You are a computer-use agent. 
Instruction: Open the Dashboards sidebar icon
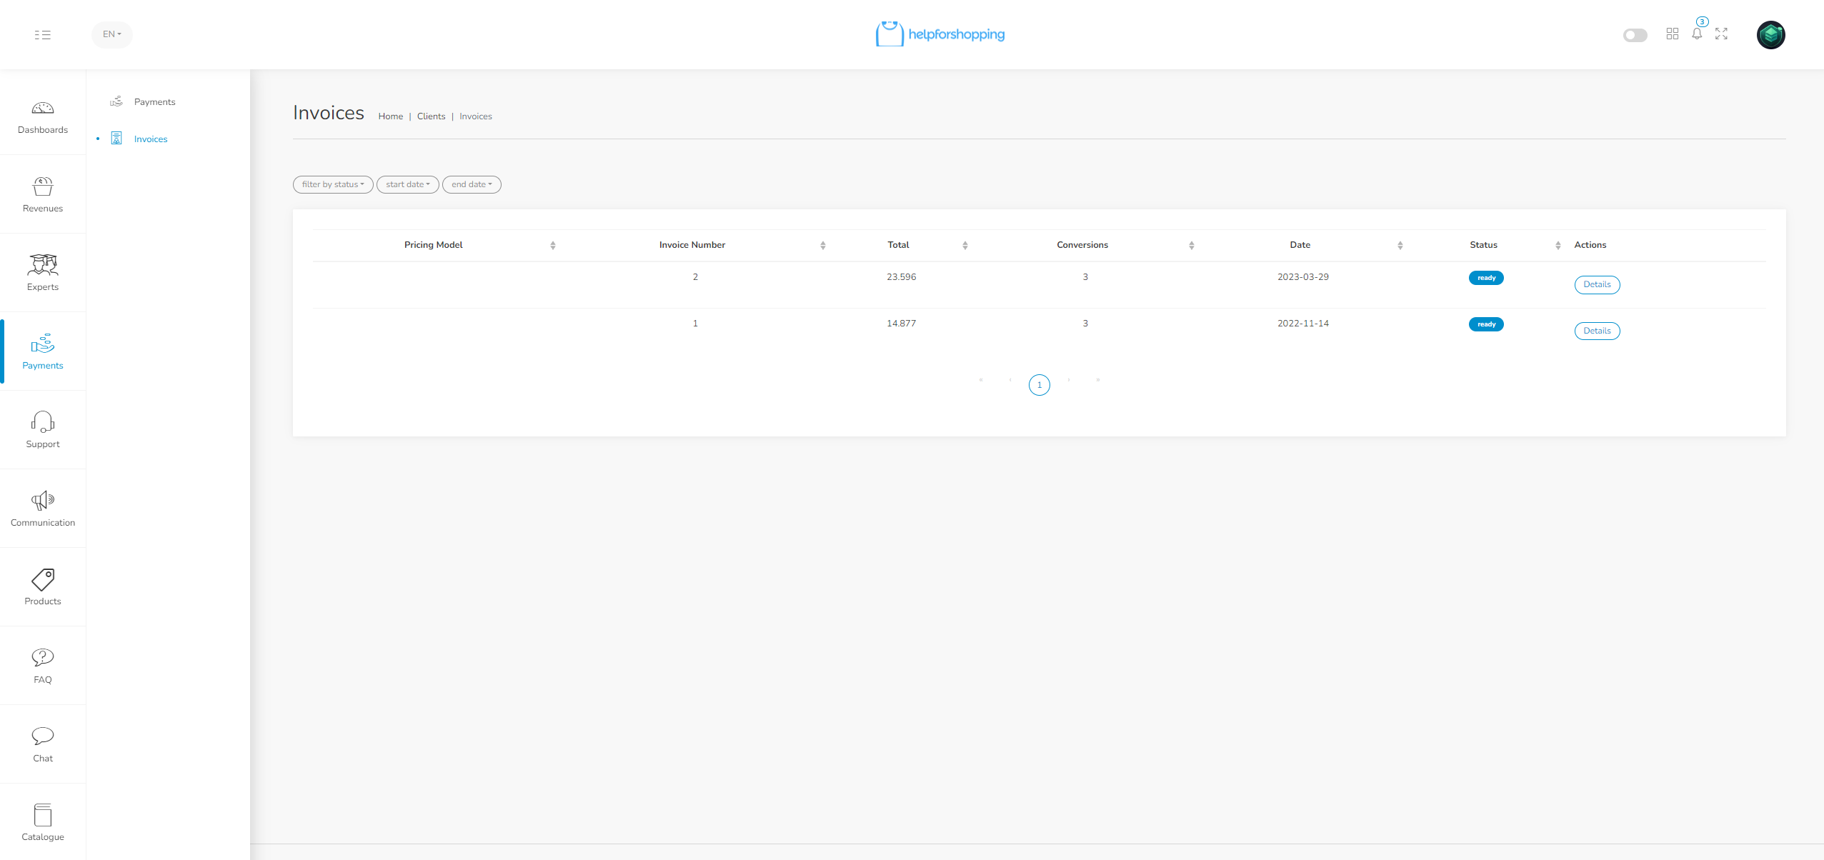[43, 109]
